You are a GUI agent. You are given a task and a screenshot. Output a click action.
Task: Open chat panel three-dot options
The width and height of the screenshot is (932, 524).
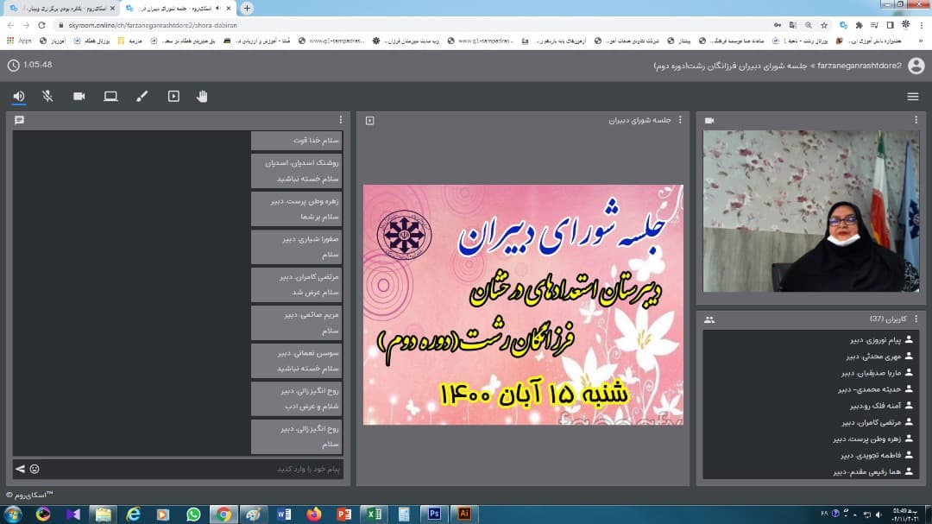(x=340, y=120)
